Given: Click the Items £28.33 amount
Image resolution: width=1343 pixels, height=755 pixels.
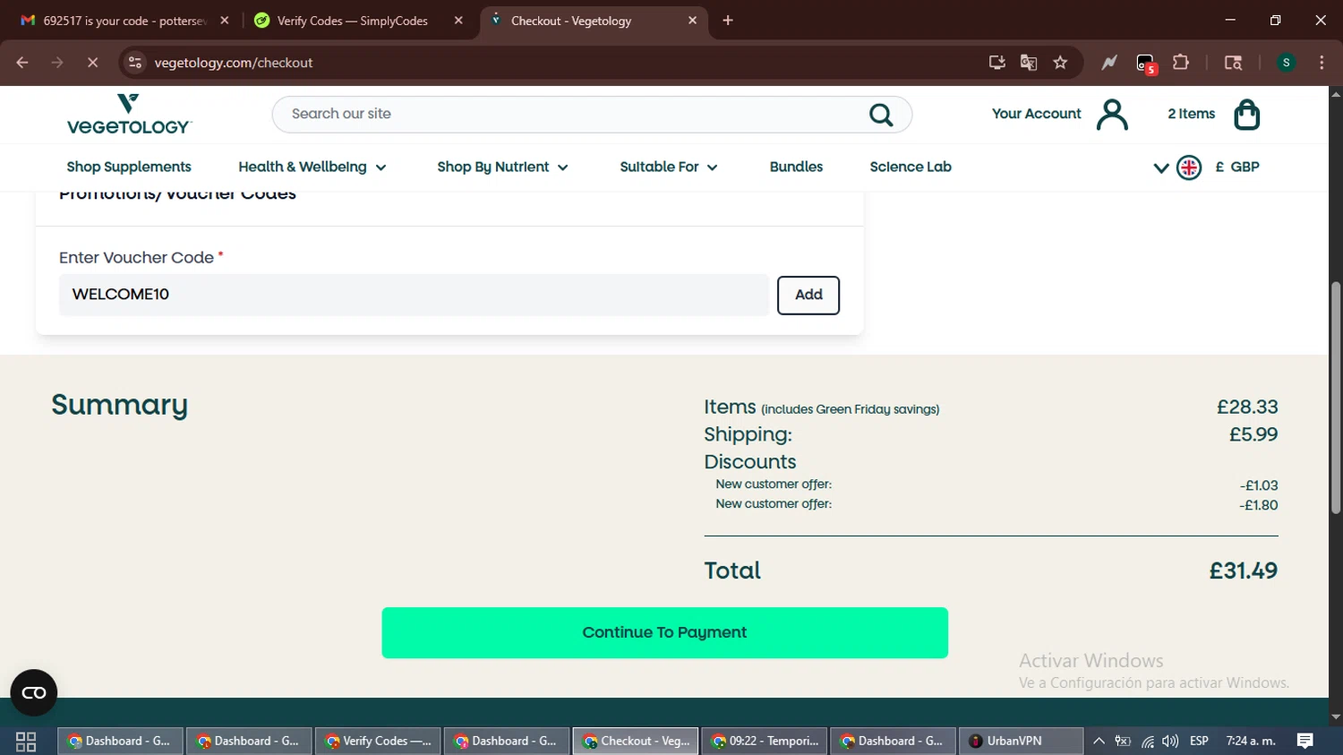Looking at the screenshot, I should [x=1247, y=408].
